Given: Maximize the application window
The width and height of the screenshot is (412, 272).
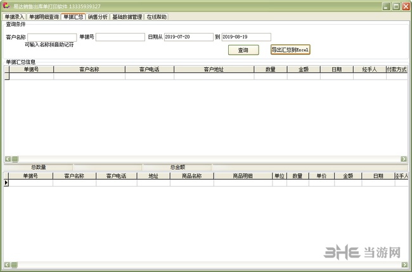Looking at the screenshot, I should click(396, 6).
